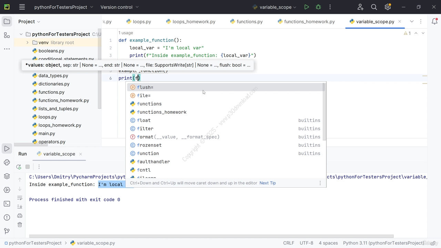This screenshot has width=441, height=248.
Task: Open Python 3.11 interpreter selector
Action: [383, 243]
